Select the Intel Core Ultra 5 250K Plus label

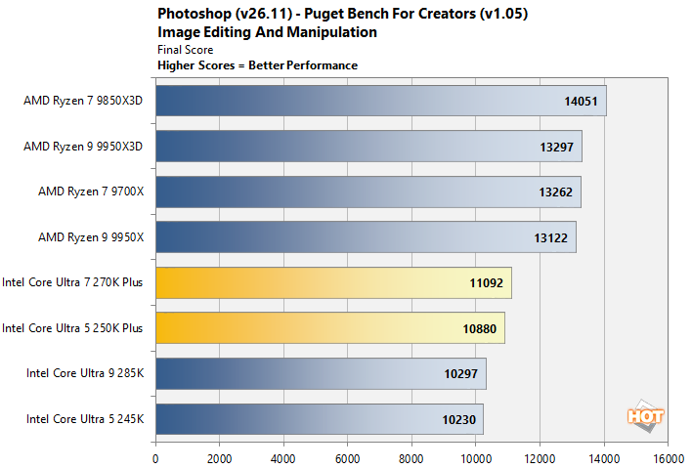(x=72, y=328)
